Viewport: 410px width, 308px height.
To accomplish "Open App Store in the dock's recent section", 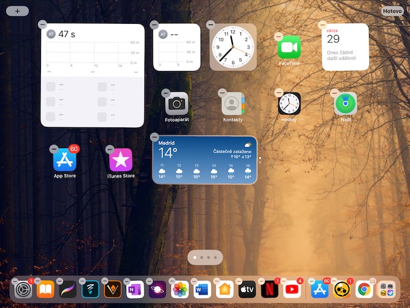I will [319, 290].
